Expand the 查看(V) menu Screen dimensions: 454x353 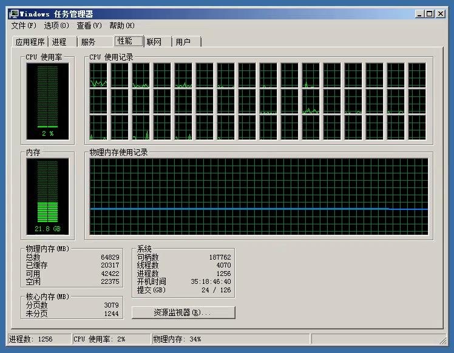tap(89, 25)
